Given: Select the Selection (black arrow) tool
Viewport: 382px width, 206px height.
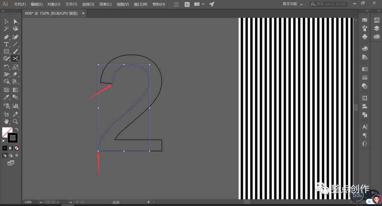Looking at the screenshot, I should tap(6, 22).
